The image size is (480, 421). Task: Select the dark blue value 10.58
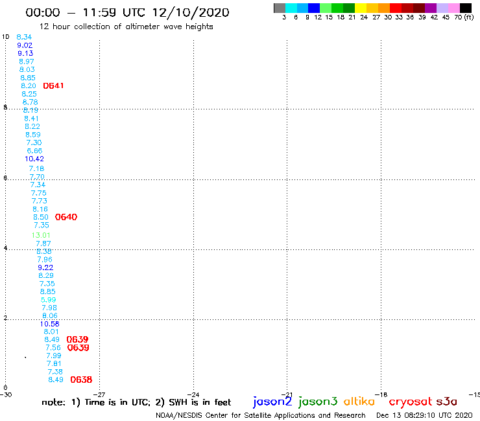[x=49, y=324]
